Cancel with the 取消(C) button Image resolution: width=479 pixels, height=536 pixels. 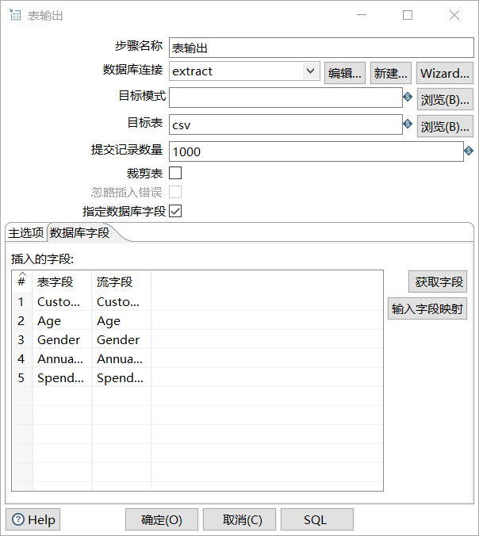(x=239, y=519)
